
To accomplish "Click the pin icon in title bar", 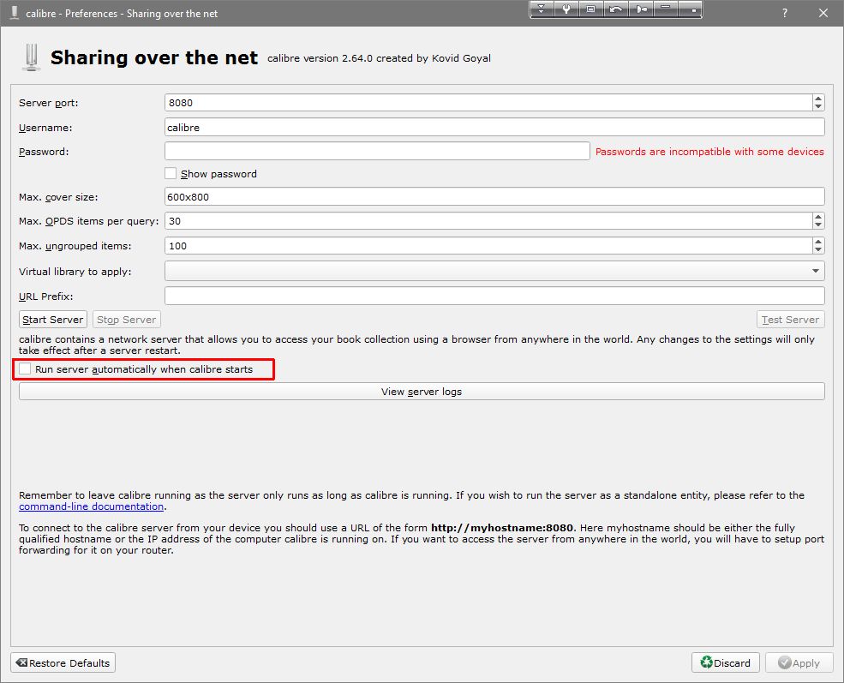I will point(641,9).
